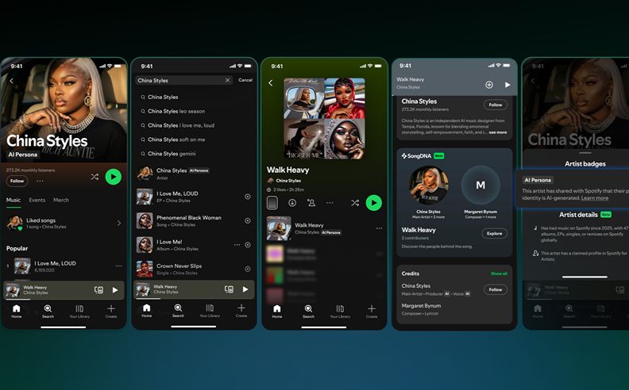Screen dimensions: 629x390
Task: Open Your Library in the artist page bottom bar
Action: tap(79, 311)
